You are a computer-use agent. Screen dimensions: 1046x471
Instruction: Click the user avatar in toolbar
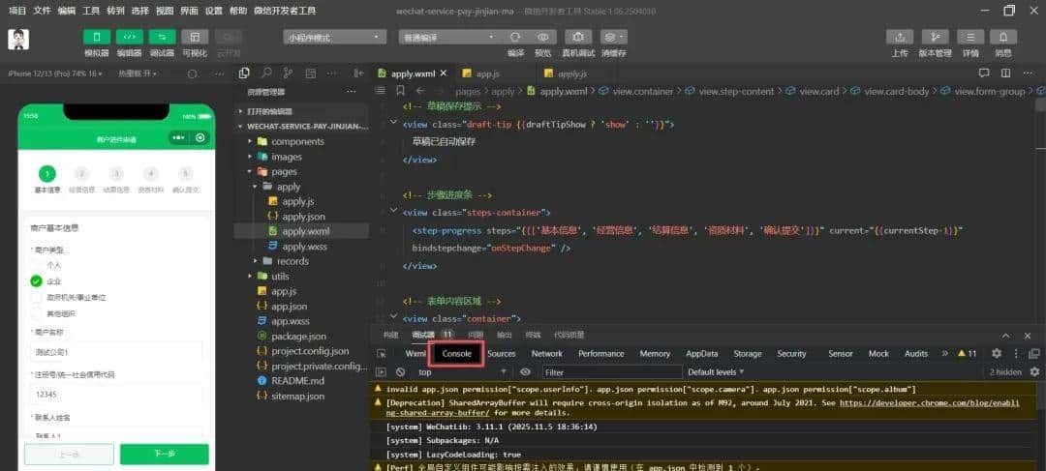coord(18,40)
